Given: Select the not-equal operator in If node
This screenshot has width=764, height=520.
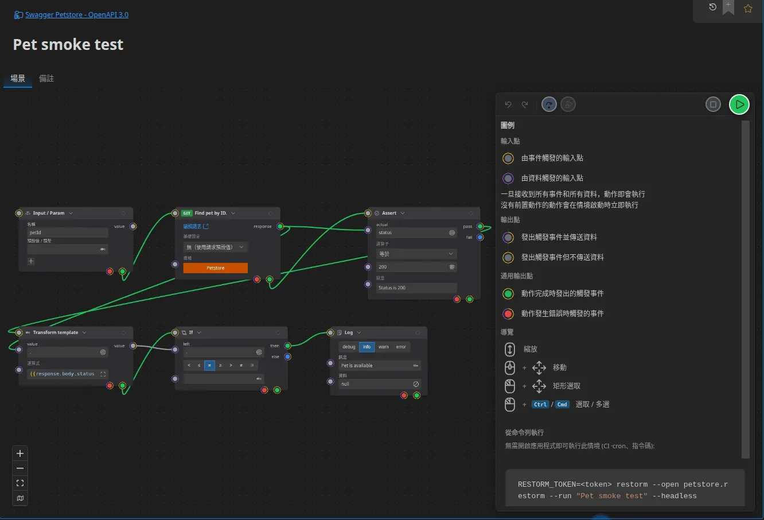Looking at the screenshot, I should (241, 365).
